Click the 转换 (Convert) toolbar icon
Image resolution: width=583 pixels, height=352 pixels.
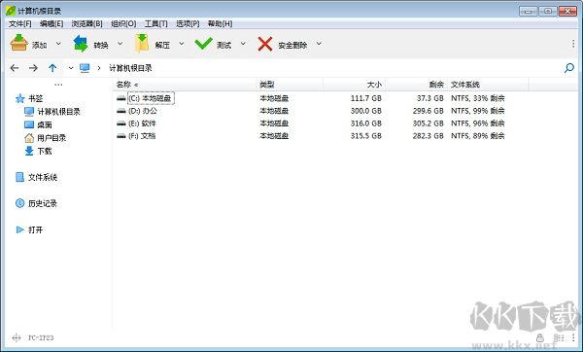coord(81,44)
